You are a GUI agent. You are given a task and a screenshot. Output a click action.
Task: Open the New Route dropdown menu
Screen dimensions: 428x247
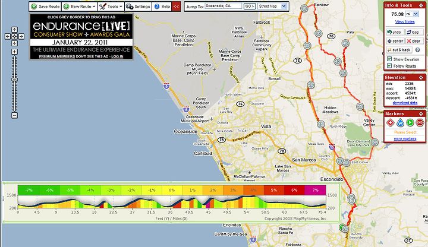(80, 7)
